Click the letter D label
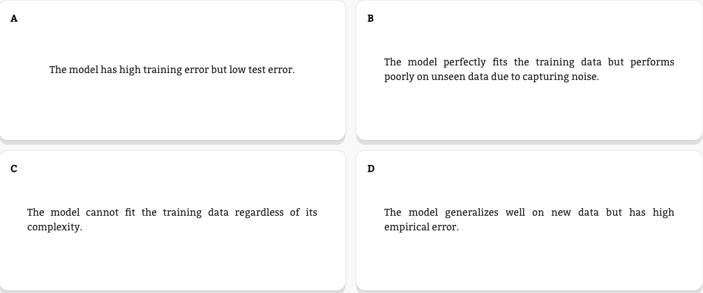Screen dimensions: 703x293 (x=370, y=168)
